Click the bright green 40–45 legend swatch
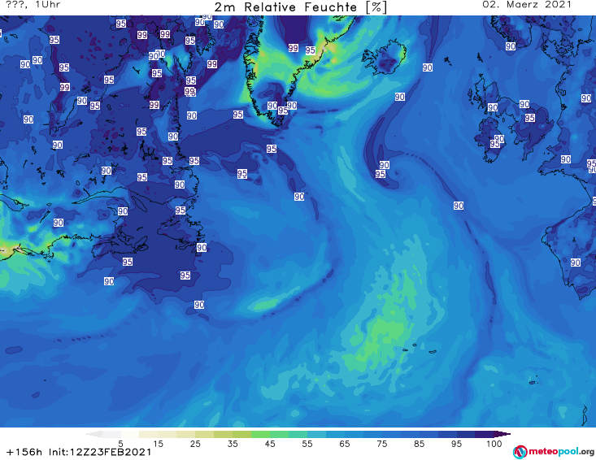Viewport: 596px width, 460px height. 260,434
